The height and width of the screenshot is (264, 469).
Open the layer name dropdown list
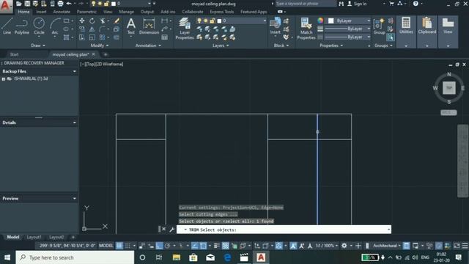click(x=265, y=21)
